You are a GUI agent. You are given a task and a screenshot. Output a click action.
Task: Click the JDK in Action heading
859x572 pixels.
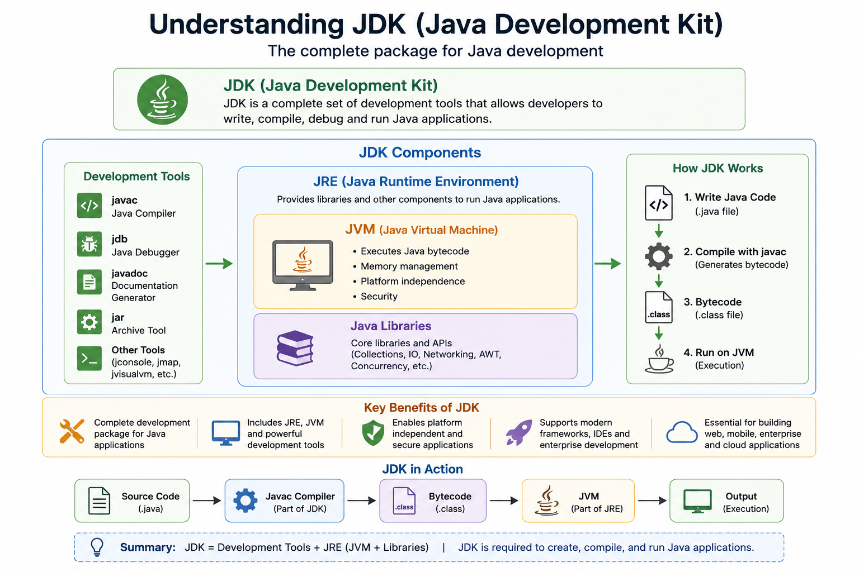(422, 469)
